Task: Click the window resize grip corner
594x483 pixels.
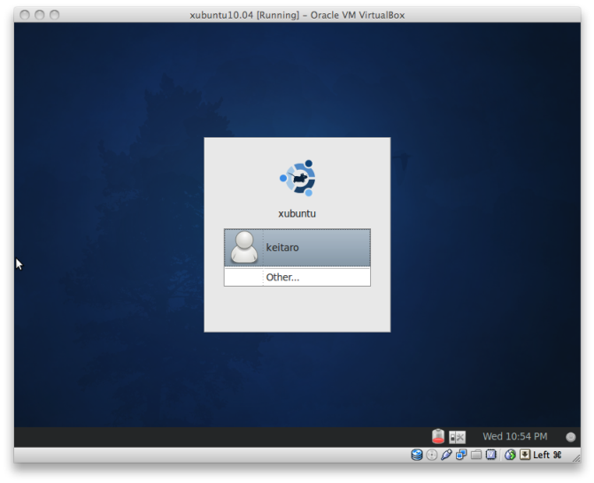Action: 575,457
